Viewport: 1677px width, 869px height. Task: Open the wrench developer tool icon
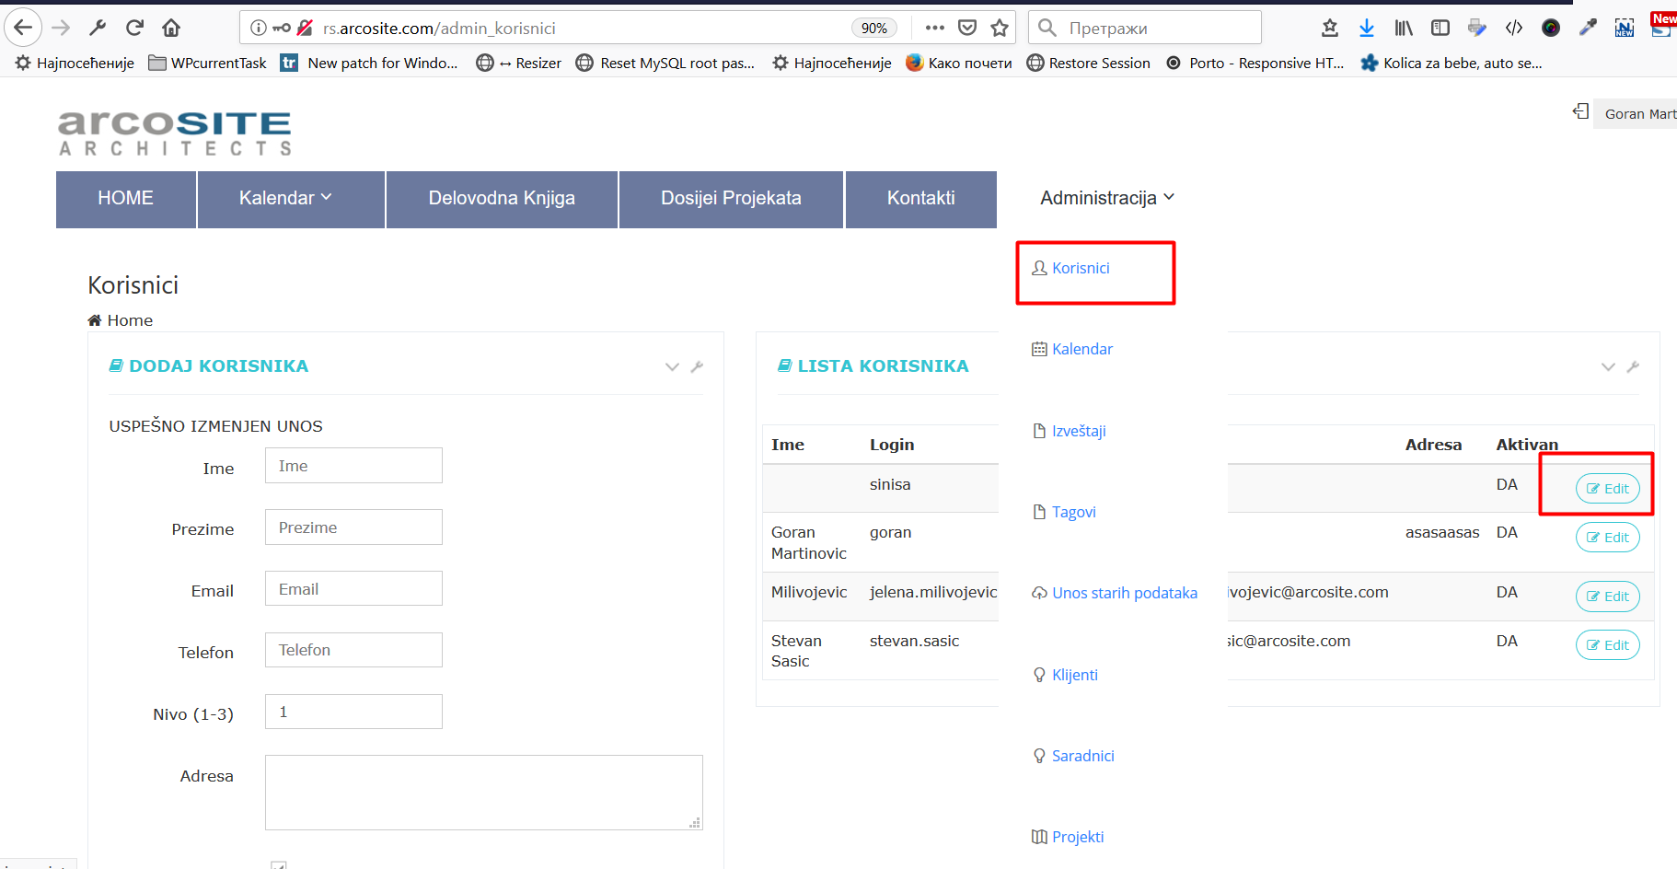coord(98,28)
